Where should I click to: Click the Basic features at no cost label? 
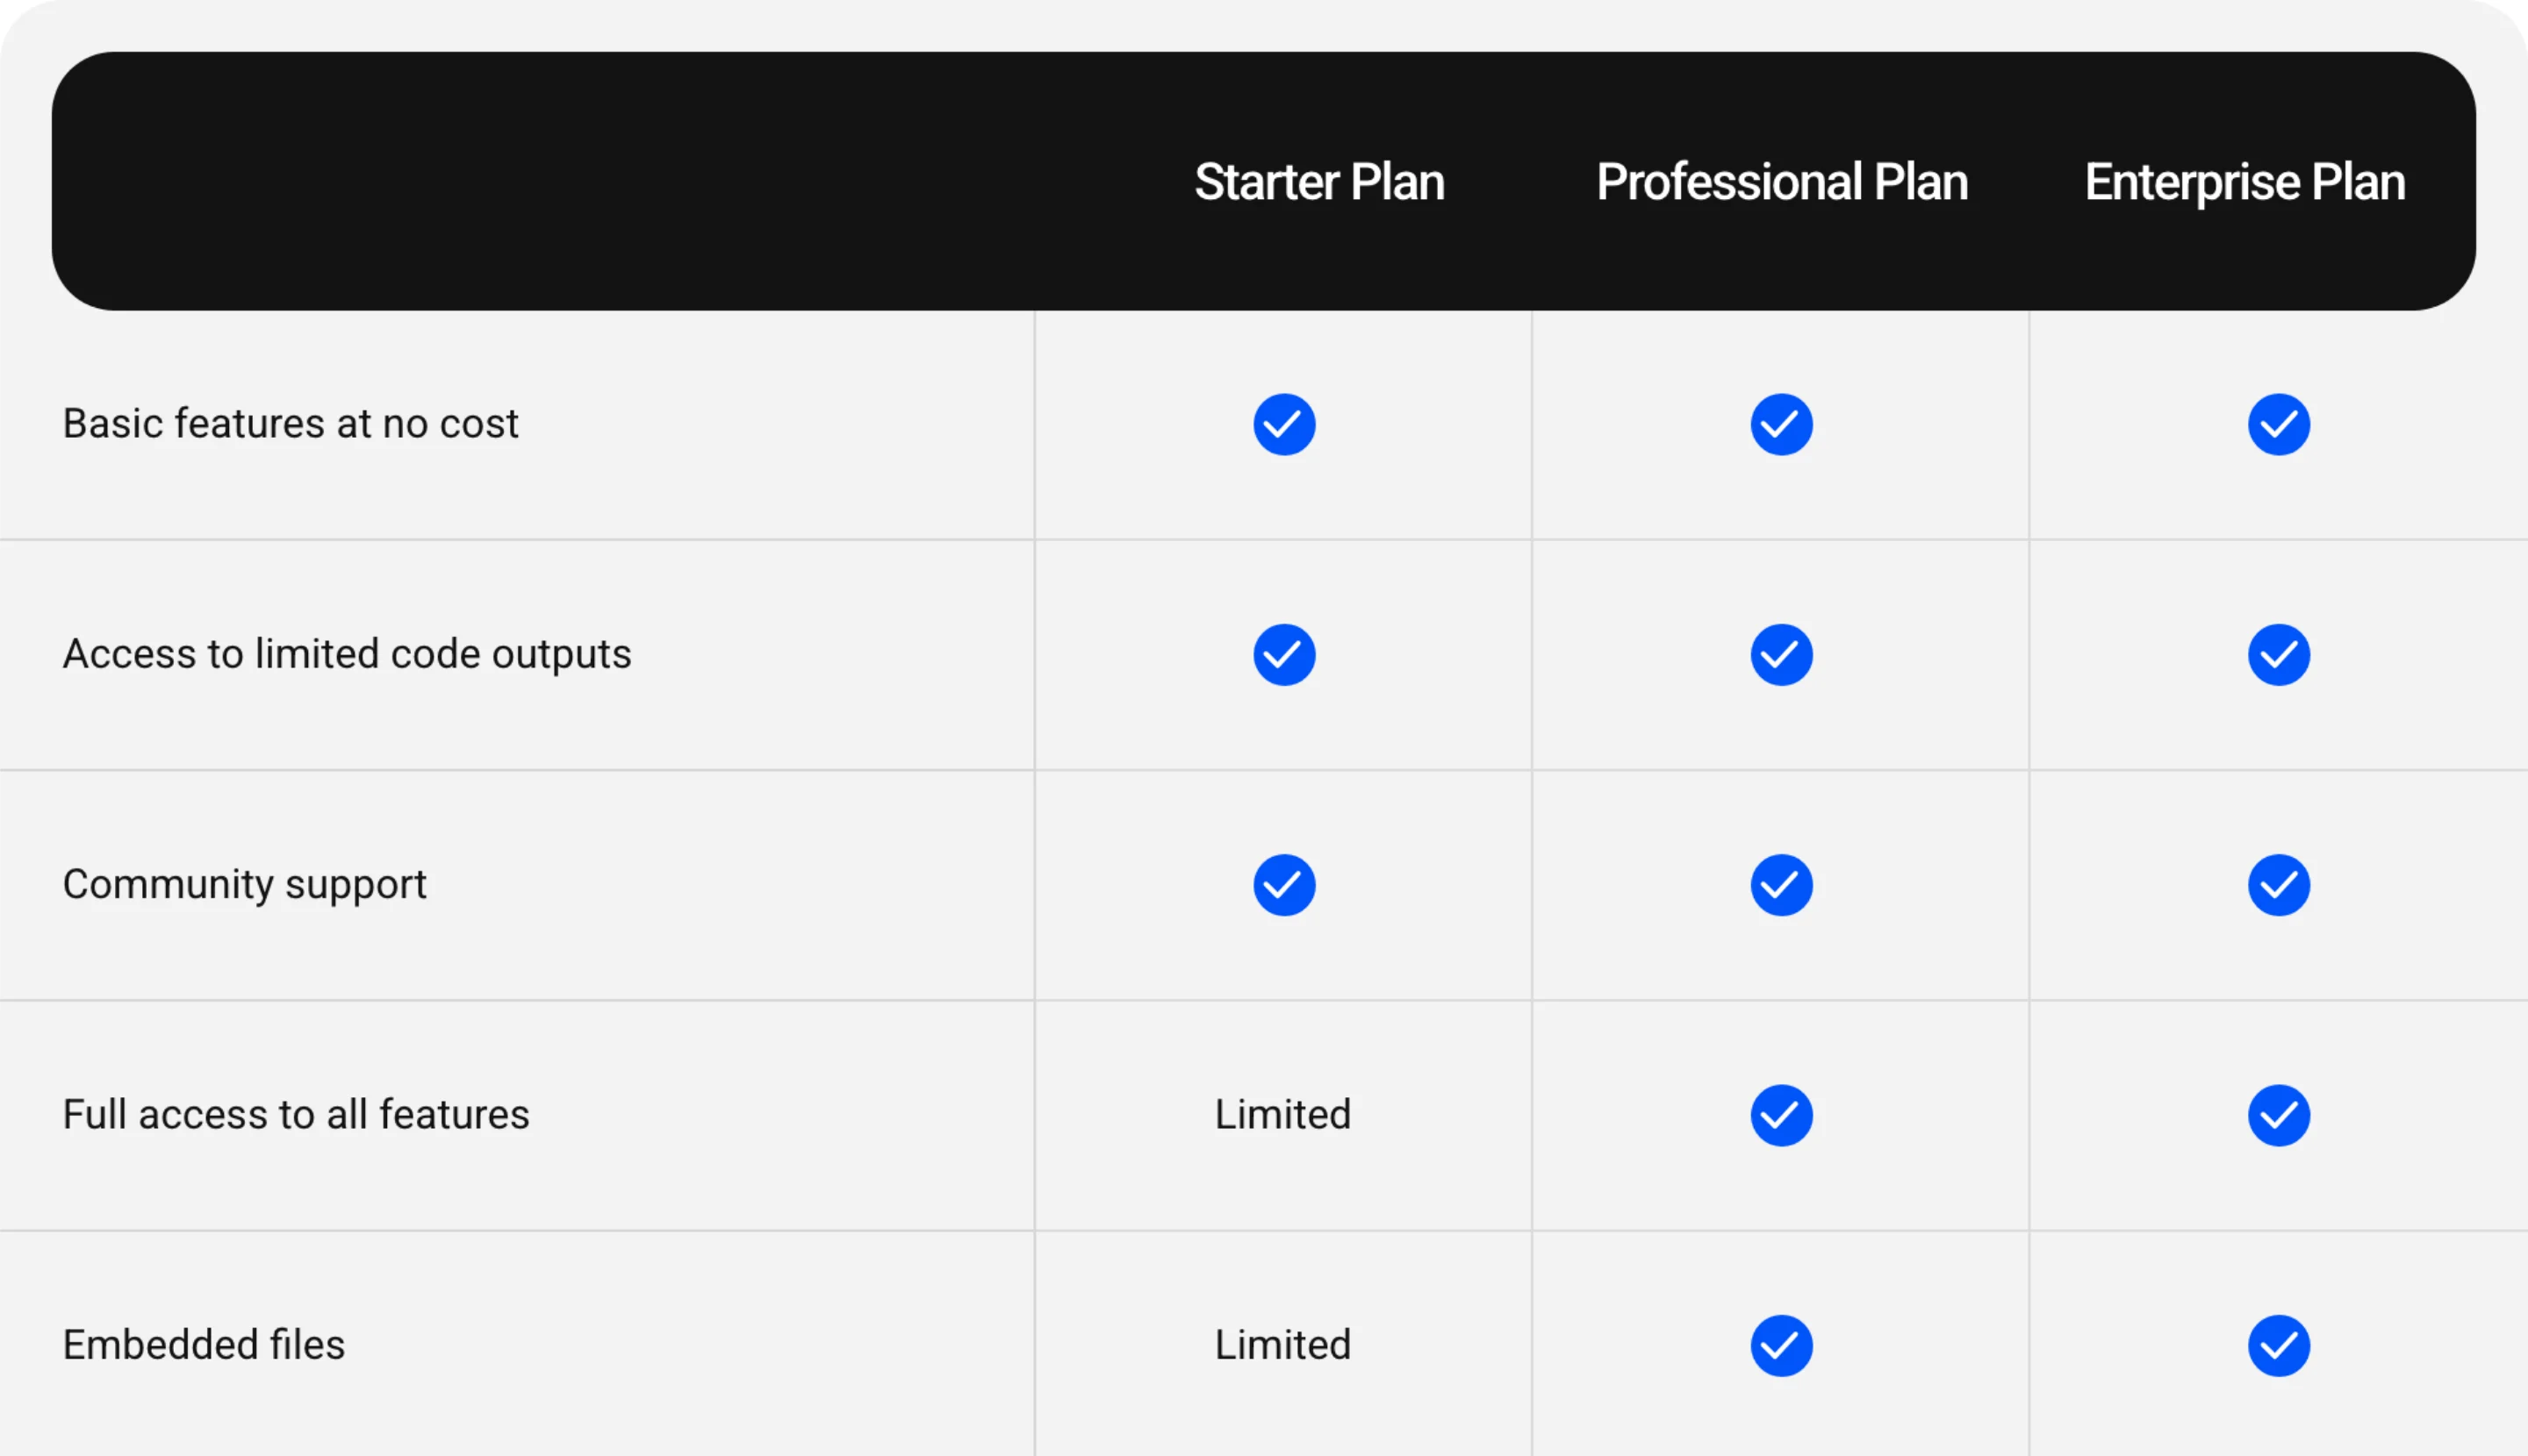(x=291, y=423)
